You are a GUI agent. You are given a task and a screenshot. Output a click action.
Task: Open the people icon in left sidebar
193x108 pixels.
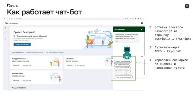[x=5, y=39]
